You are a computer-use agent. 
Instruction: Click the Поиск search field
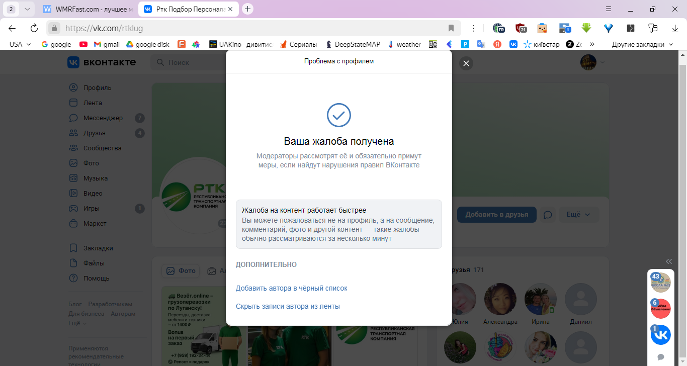tap(187, 62)
